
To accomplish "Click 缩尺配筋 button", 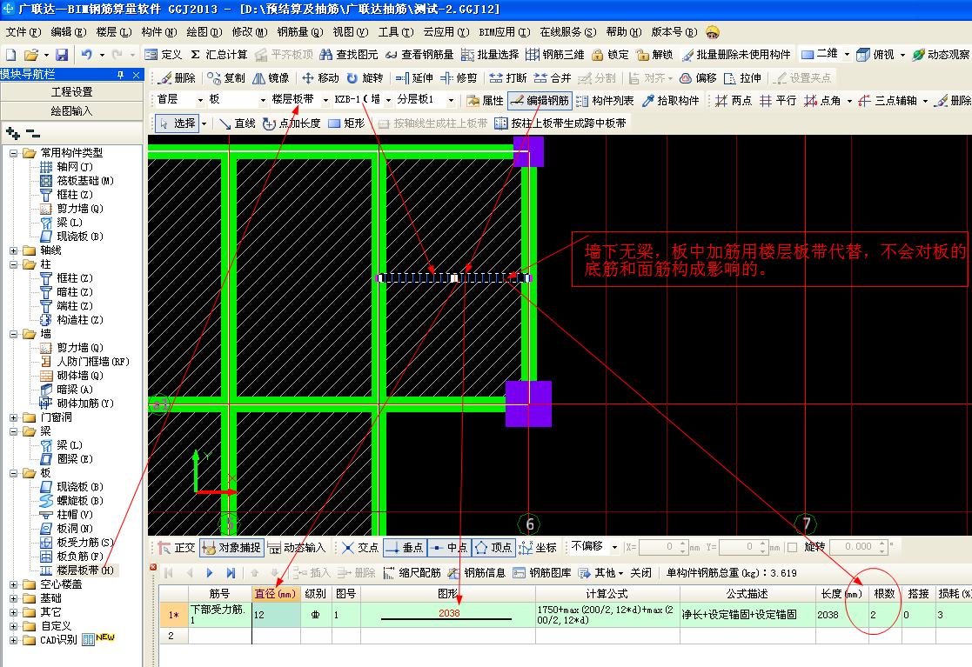I will point(412,573).
